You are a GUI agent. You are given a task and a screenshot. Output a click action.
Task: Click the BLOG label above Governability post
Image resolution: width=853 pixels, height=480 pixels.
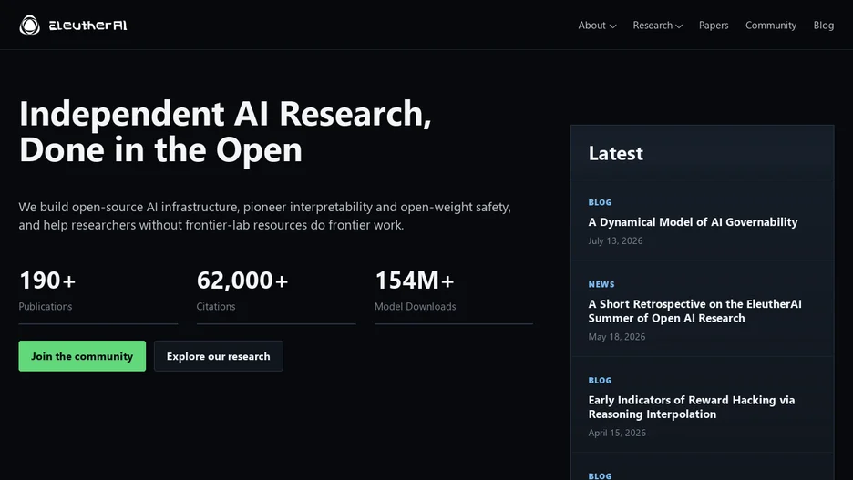[x=600, y=202]
